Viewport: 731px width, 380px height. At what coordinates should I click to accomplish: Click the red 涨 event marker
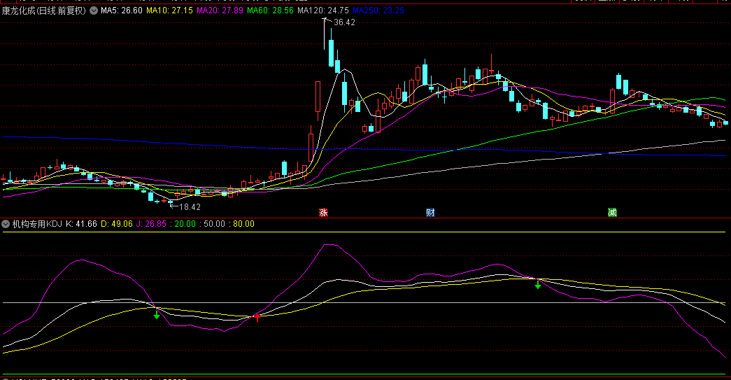(324, 213)
